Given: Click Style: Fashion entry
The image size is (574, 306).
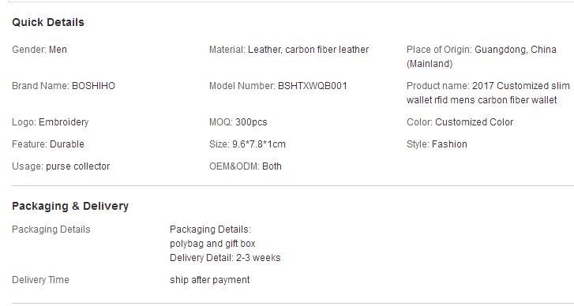Looking at the screenshot, I should 437,144.
